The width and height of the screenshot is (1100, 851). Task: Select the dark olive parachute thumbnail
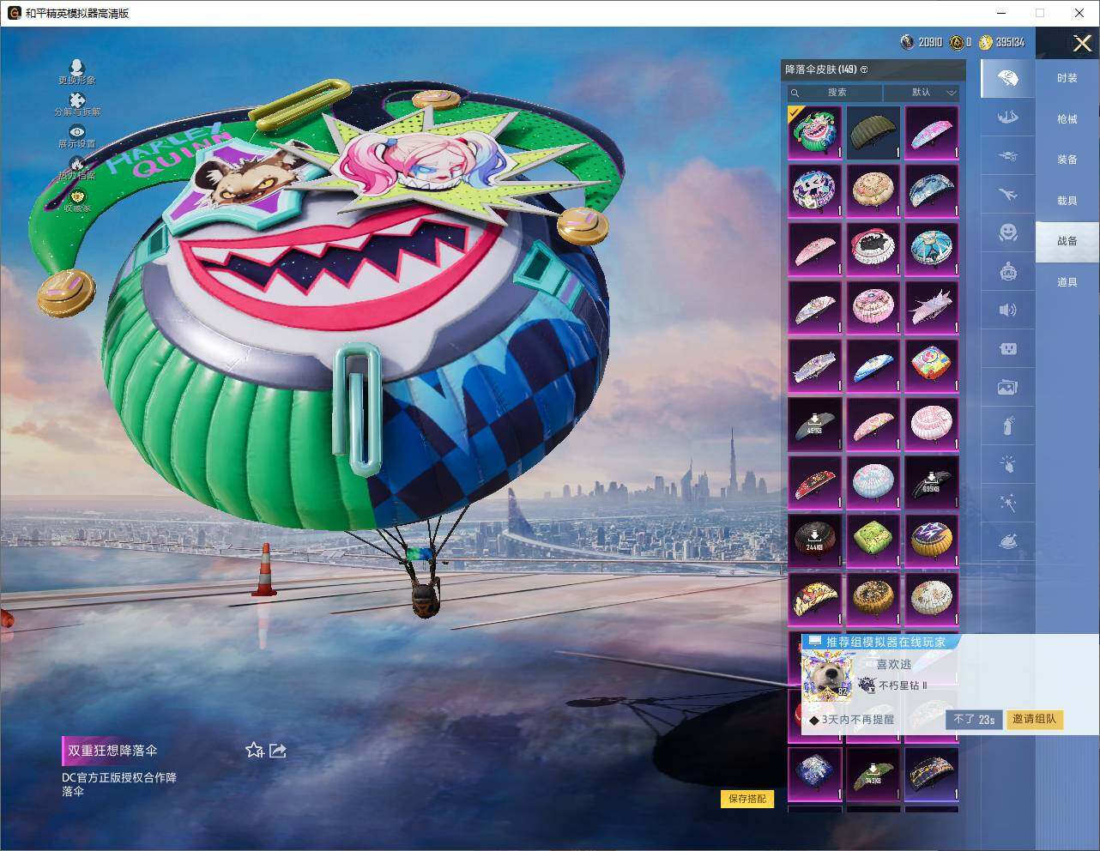(x=873, y=132)
